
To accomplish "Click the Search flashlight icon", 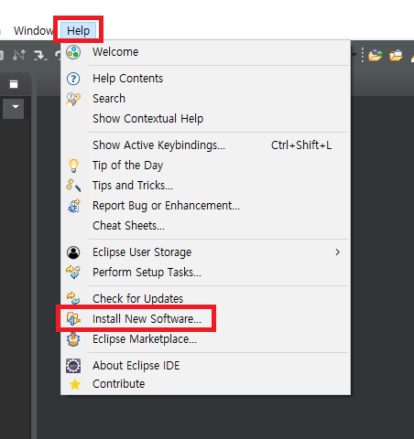I will [x=73, y=99].
